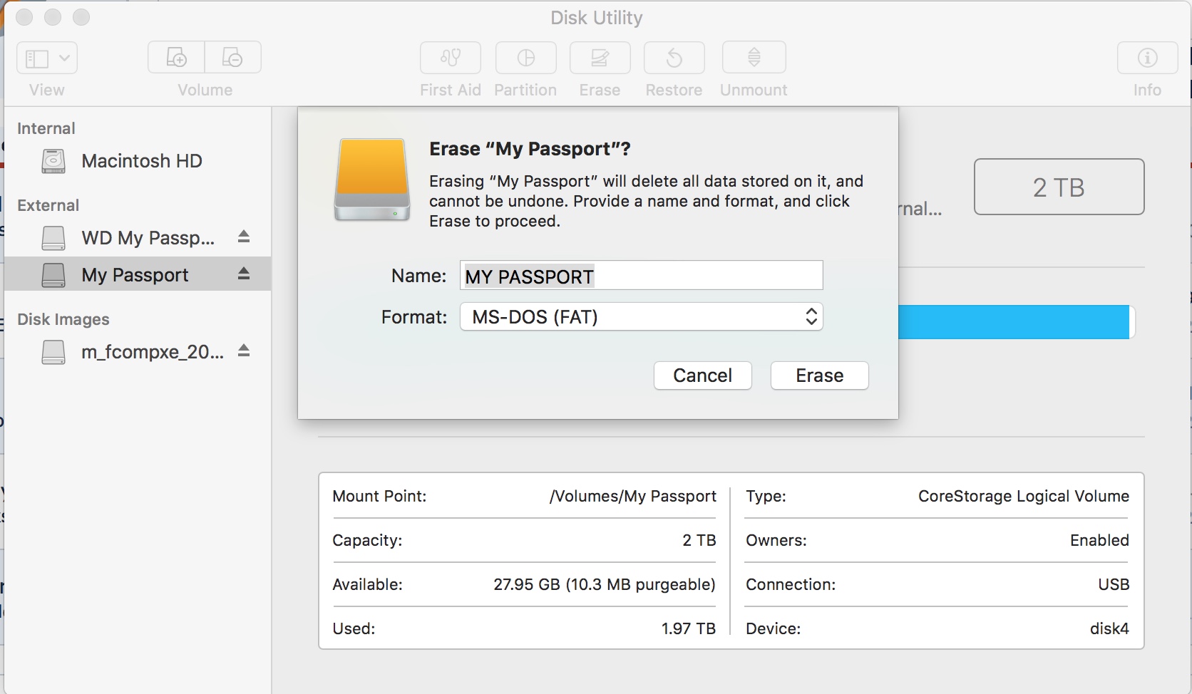
Task: Click the Add Volume toolbar icon
Action: pyautogui.click(x=176, y=58)
